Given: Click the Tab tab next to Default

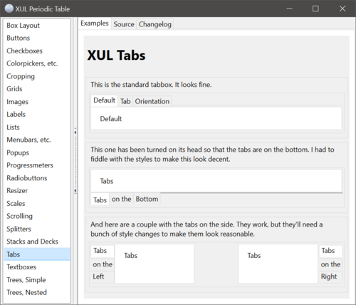Looking at the screenshot, I should (125, 101).
